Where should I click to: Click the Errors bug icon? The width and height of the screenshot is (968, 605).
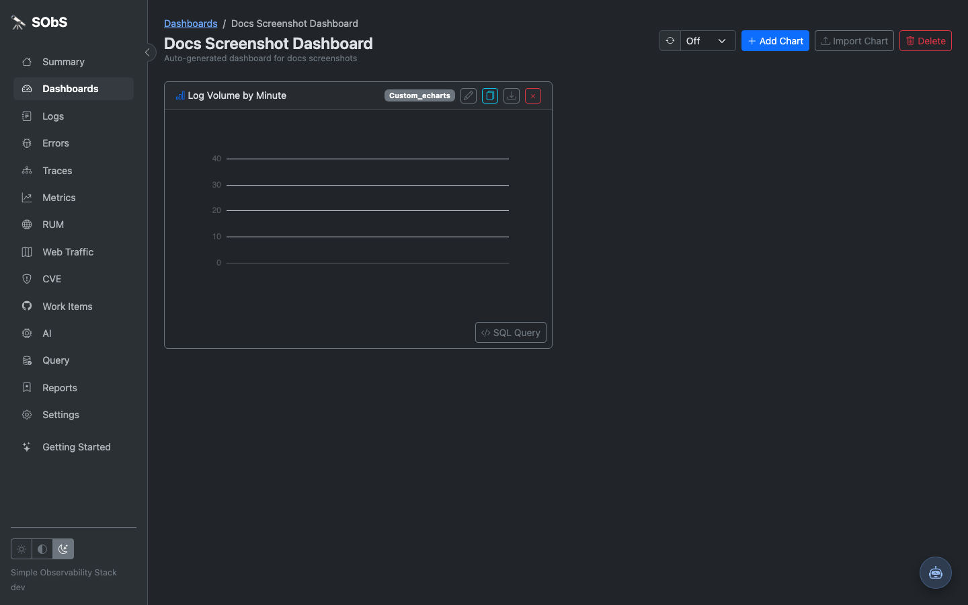pos(27,143)
